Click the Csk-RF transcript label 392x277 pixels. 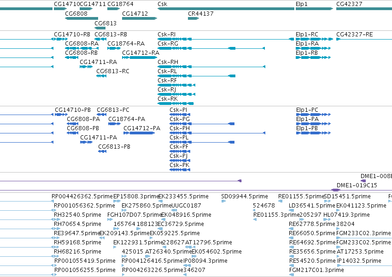pyautogui.click(x=167, y=81)
